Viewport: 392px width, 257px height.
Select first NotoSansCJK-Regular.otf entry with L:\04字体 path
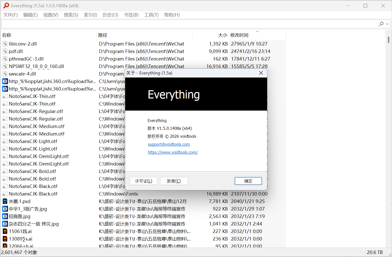point(36,111)
